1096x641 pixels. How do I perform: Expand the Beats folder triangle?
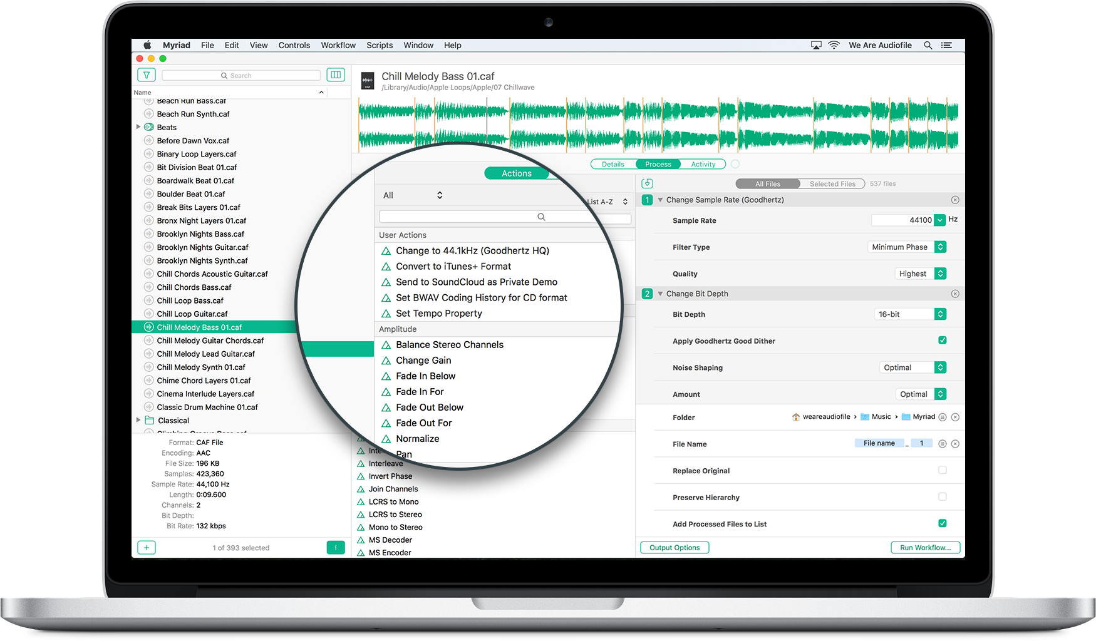[x=138, y=127]
